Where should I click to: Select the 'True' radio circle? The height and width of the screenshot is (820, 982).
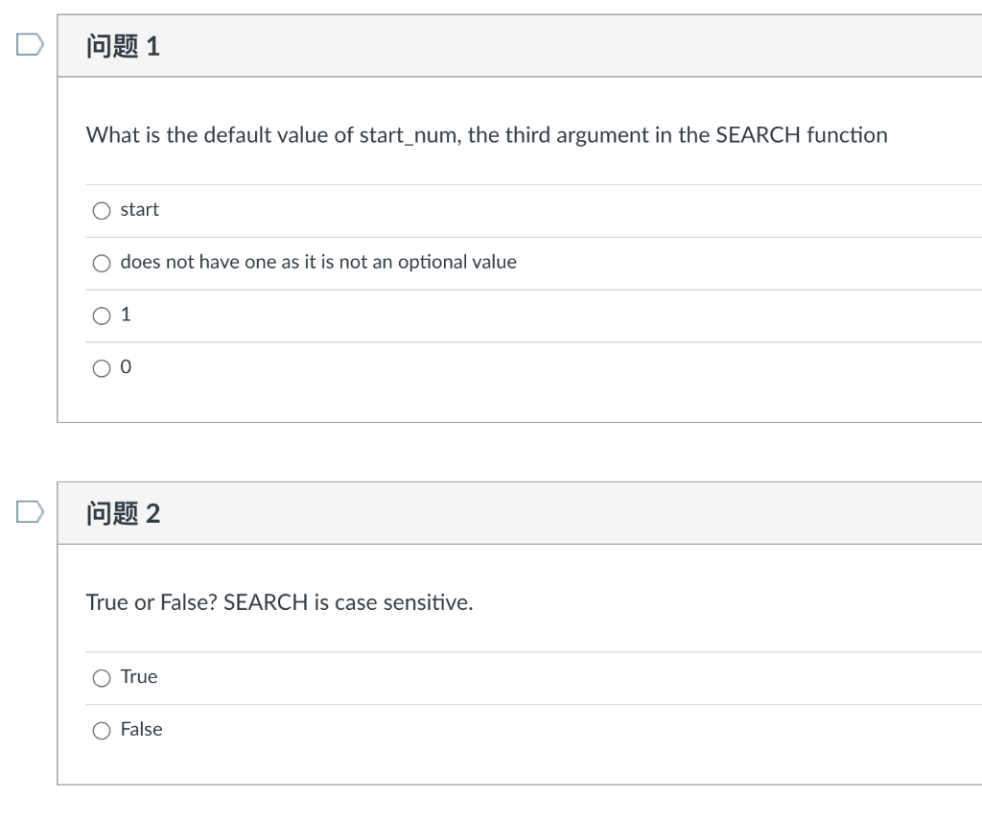point(102,678)
